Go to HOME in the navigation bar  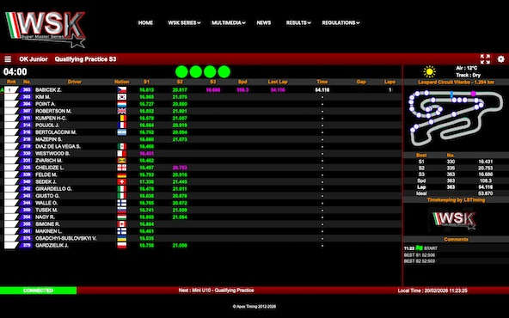click(x=145, y=22)
